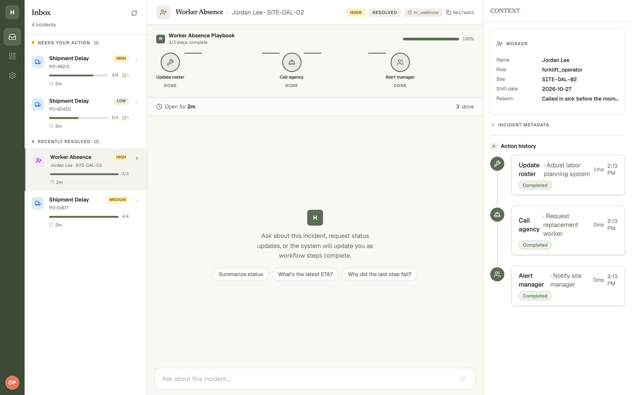Click truck icon for PO-51877
The image size is (632, 395).
click(38, 203)
